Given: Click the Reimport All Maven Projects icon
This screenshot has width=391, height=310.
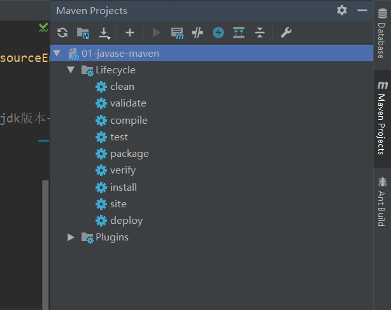Looking at the screenshot, I should point(62,33).
